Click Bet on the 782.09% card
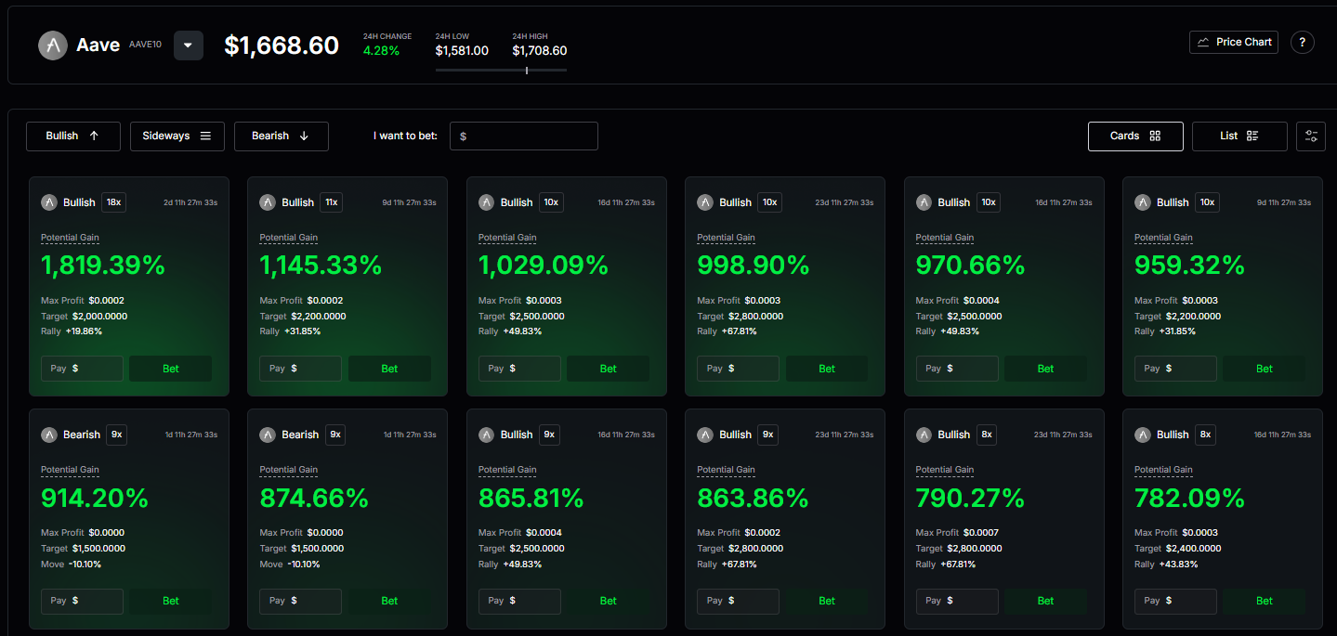This screenshot has height=636, width=1337. pyautogui.click(x=1265, y=601)
